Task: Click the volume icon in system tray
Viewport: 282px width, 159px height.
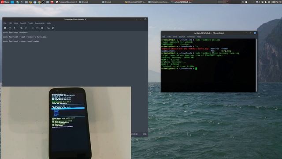Action: point(280,2)
